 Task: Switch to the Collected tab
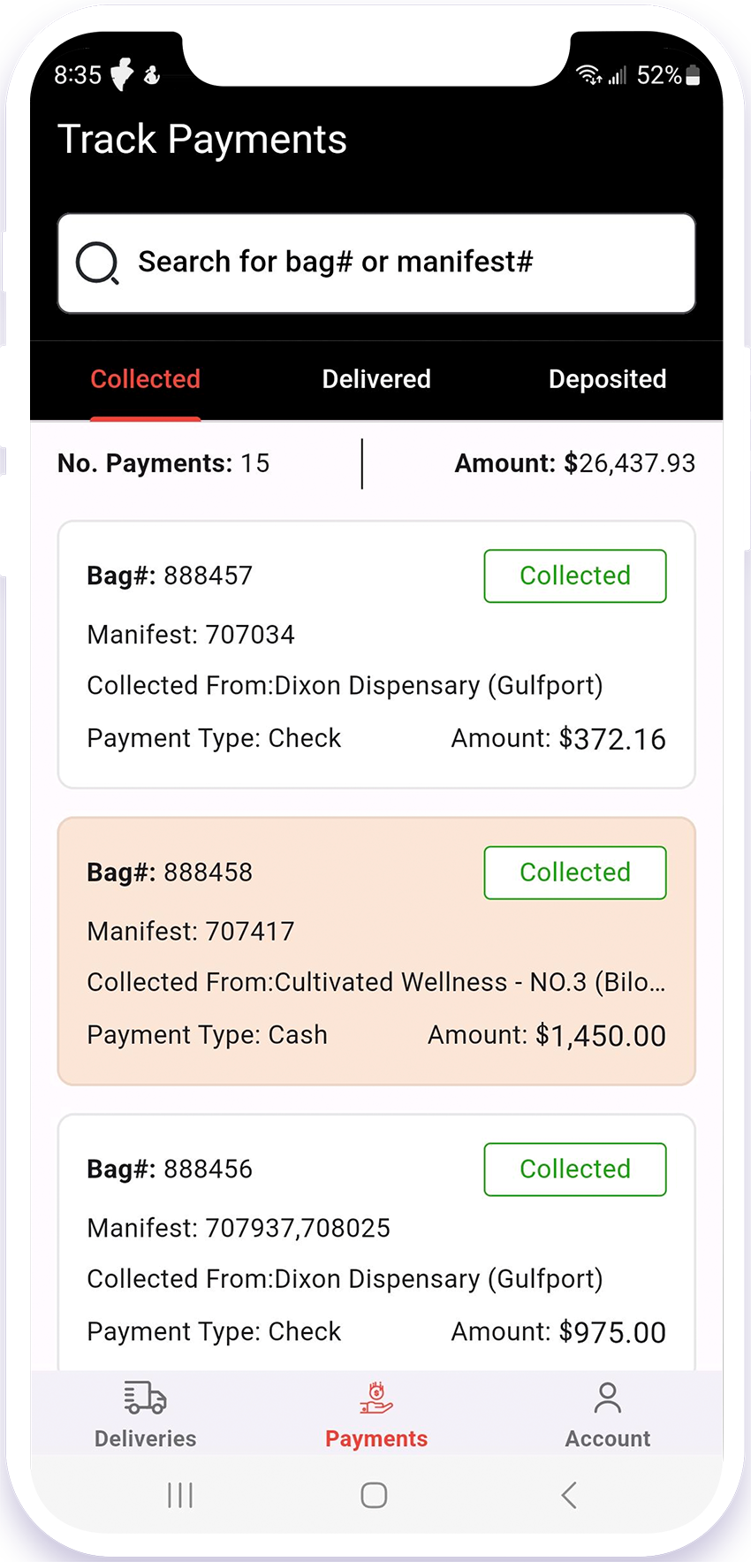(146, 379)
